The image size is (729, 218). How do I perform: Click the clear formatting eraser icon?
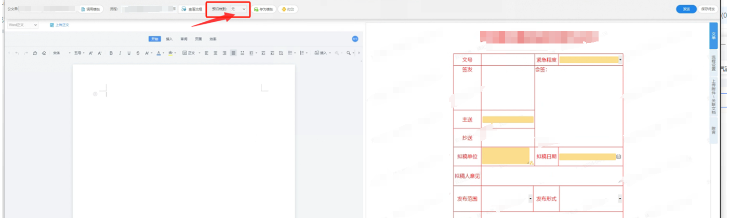coord(44,53)
